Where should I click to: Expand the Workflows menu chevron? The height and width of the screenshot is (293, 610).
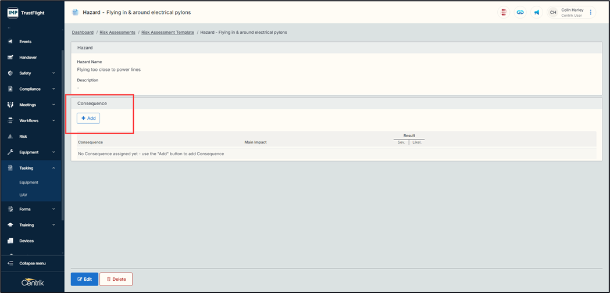click(53, 121)
